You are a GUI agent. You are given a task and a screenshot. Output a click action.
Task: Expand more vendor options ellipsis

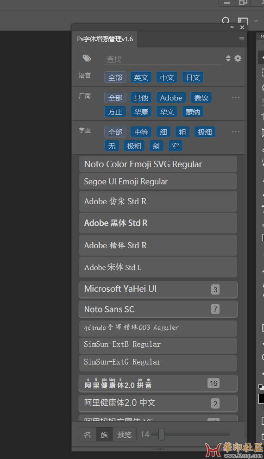[236, 97]
